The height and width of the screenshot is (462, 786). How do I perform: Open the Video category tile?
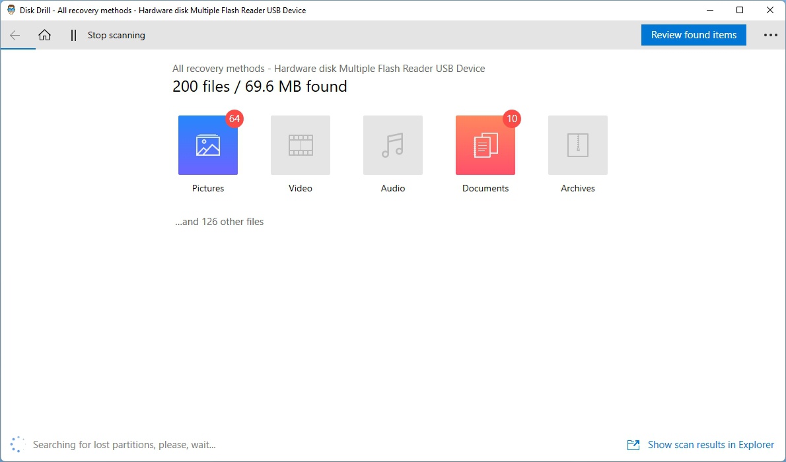click(x=301, y=145)
